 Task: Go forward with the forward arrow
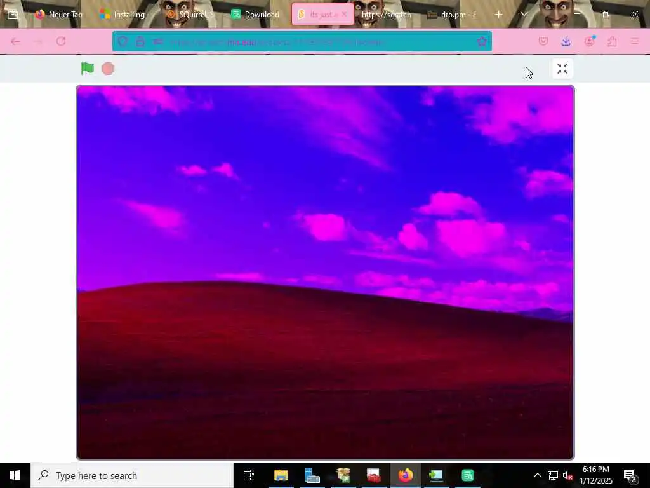pos(38,41)
